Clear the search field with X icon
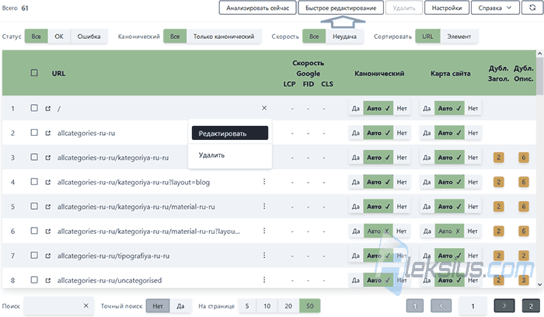Viewport: 544px width, 317px height. pyautogui.click(x=86, y=305)
